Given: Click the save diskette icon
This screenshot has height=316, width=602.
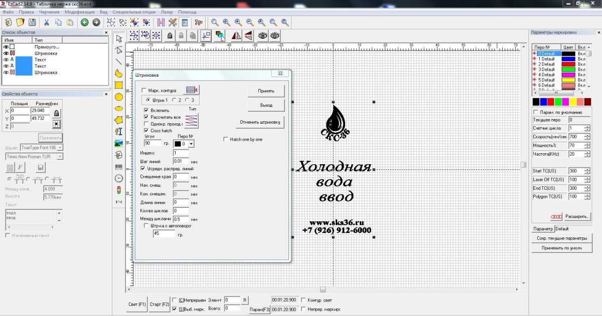Looking at the screenshot, I should pyautogui.click(x=32, y=23).
